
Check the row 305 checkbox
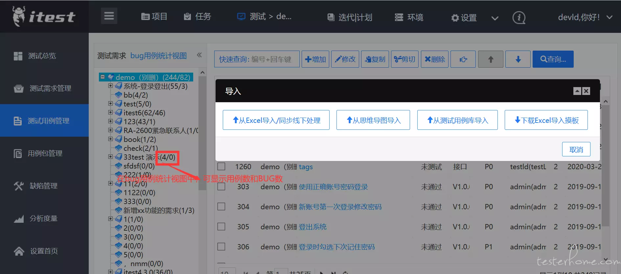tap(221, 227)
